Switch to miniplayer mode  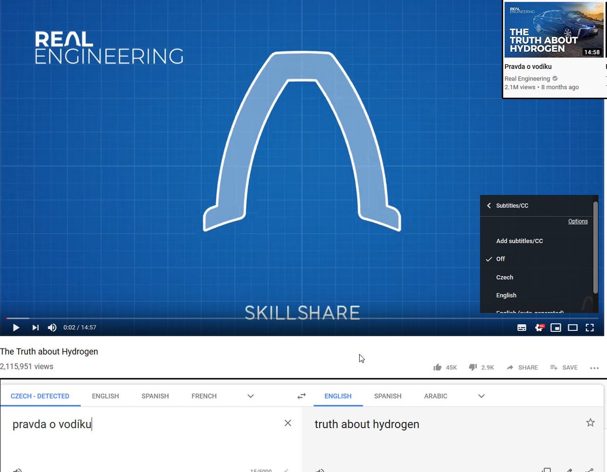point(556,328)
